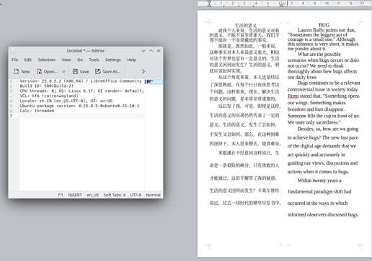
Task: Click the line starting "Ubuntu package version"
Action: pyautogui.click(x=79, y=106)
